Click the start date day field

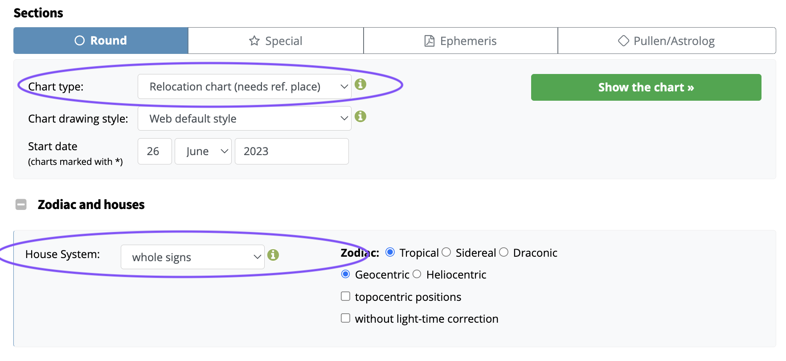pyautogui.click(x=154, y=152)
